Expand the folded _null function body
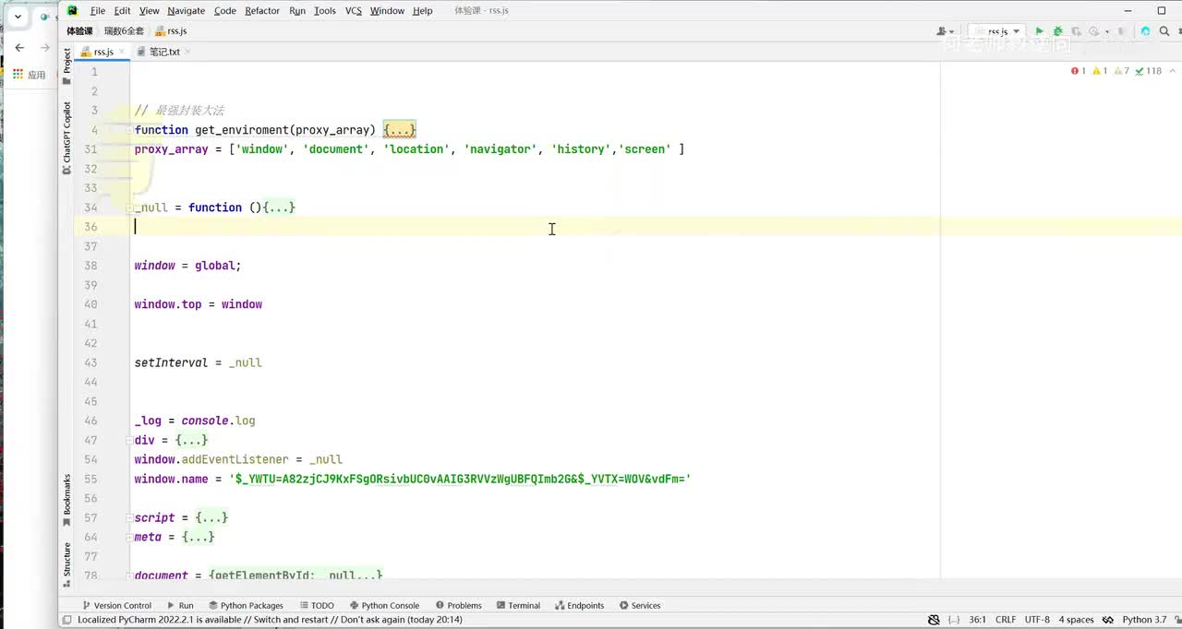Screen dimensions: 1182x629 [x=279, y=208]
